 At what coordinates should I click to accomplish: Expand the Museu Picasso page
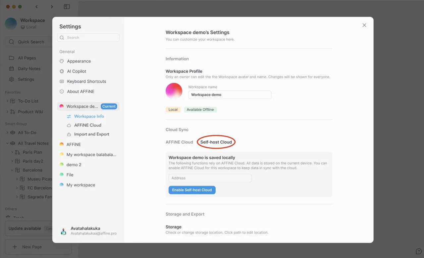coord(17,179)
